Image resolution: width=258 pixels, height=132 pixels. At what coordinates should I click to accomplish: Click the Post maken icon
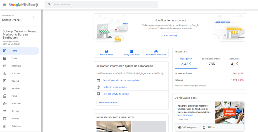tap(106, 51)
